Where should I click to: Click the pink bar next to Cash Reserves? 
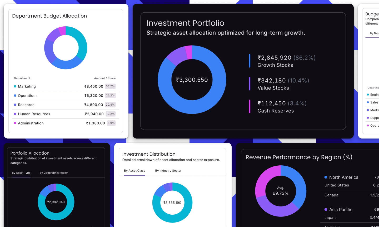point(250,106)
